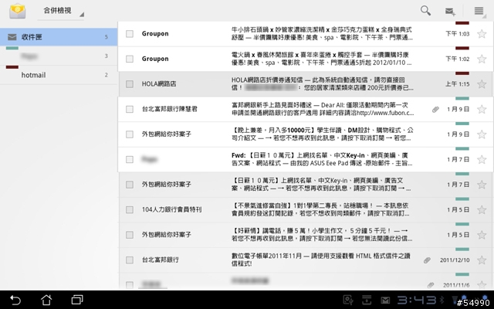Check the 好薪情 email checkbox
The height and width of the screenshot is (309, 494).
coord(130,235)
